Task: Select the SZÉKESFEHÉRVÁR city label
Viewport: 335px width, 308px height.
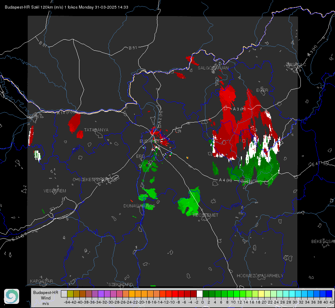Action: pos(98,180)
